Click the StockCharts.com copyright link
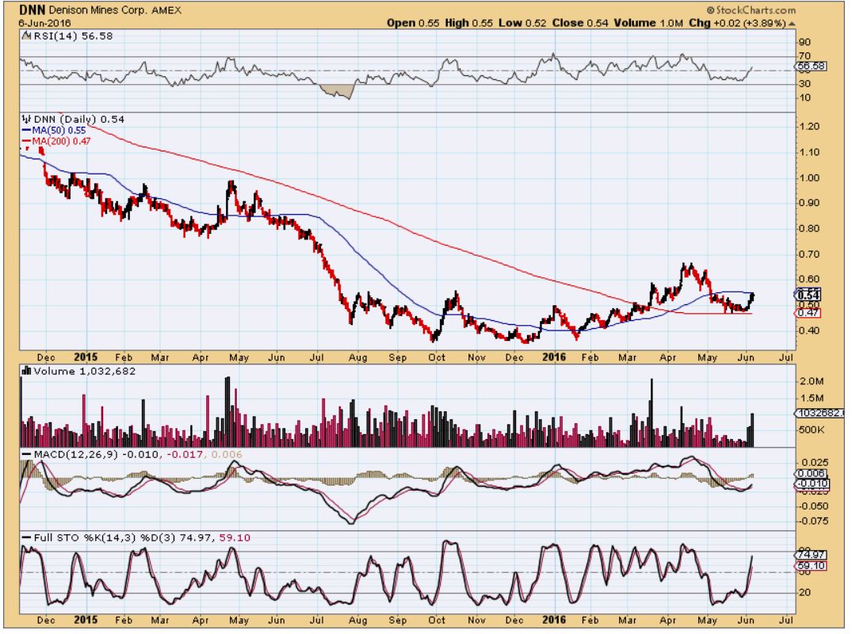The height and width of the screenshot is (634, 852). click(751, 10)
